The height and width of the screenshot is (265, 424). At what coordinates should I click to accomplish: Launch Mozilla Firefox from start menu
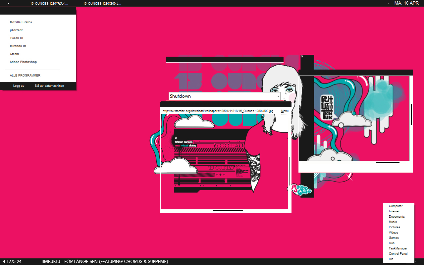click(x=21, y=22)
